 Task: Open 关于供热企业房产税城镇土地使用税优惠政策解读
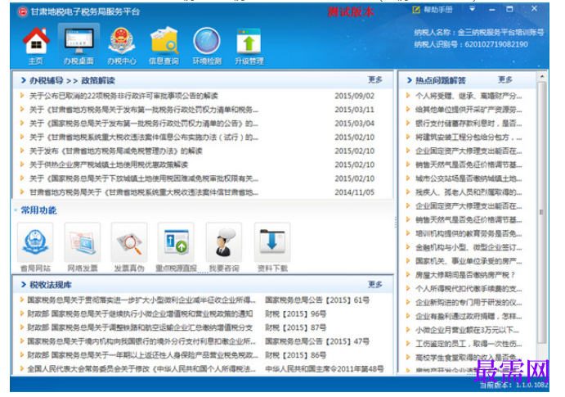point(109,165)
